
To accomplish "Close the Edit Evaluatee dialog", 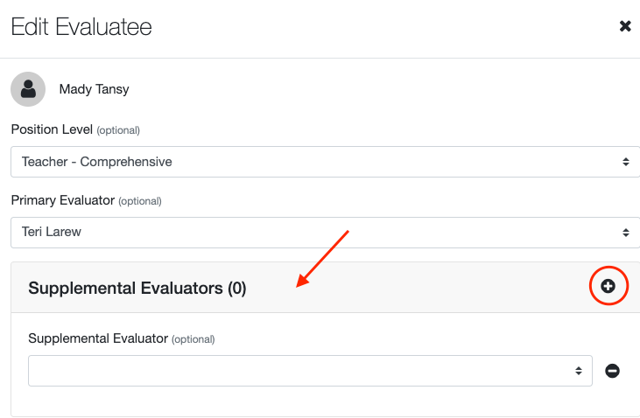I will coord(625,26).
